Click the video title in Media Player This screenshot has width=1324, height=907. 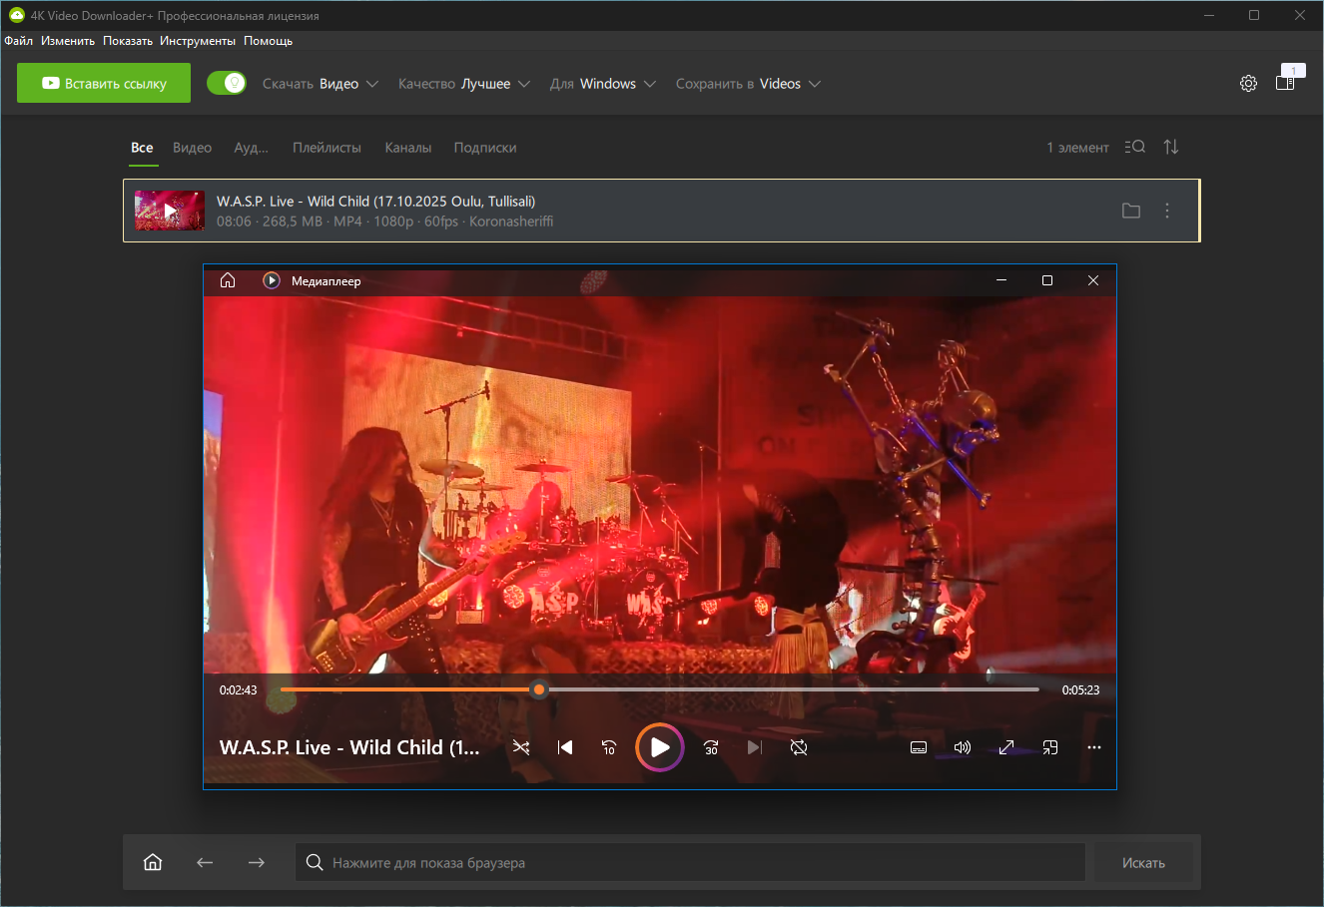coord(349,747)
